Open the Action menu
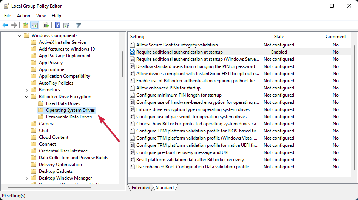The width and height of the screenshot is (358, 200). (x=23, y=16)
